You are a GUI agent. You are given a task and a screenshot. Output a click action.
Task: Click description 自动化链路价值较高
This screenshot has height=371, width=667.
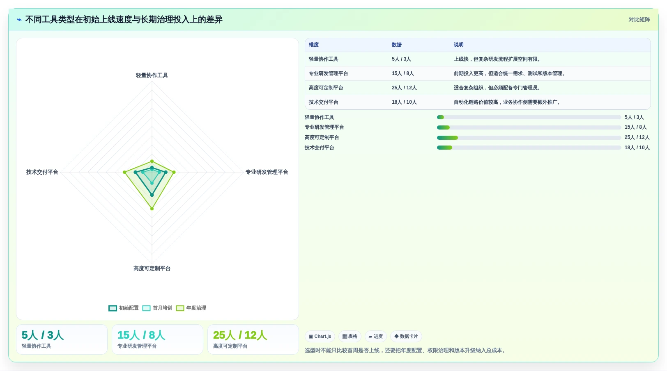click(x=508, y=102)
